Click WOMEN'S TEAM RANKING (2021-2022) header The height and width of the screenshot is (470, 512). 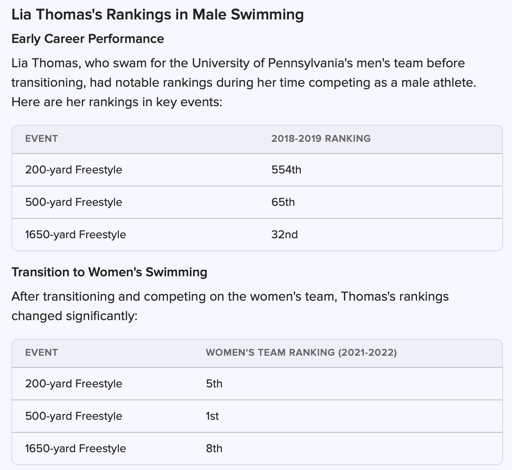tap(301, 352)
